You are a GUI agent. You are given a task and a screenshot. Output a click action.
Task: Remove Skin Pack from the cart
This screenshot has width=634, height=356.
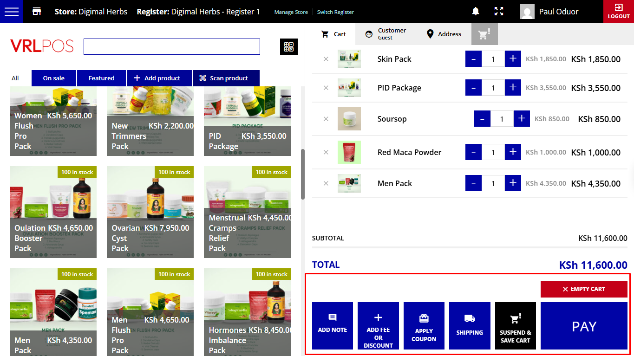[x=326, y=59]
